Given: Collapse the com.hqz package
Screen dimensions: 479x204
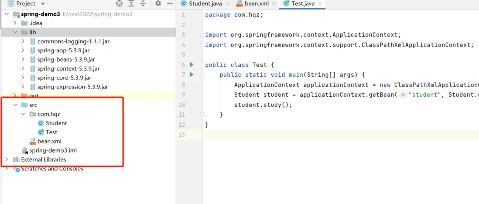Looking at the screenshot, I should (23, 114).
